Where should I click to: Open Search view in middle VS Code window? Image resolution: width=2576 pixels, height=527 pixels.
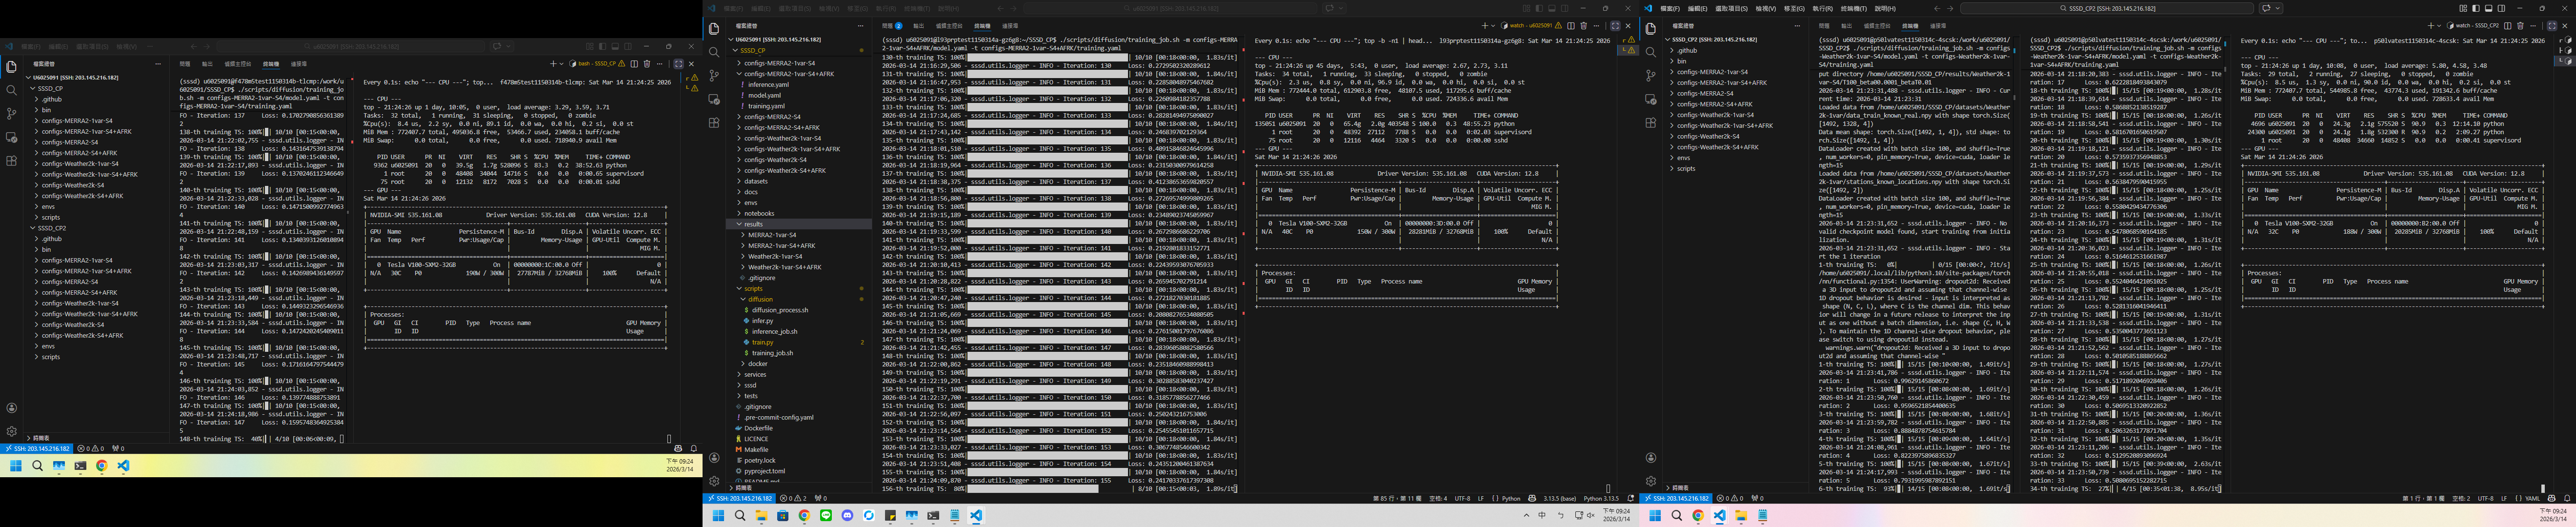714,52
